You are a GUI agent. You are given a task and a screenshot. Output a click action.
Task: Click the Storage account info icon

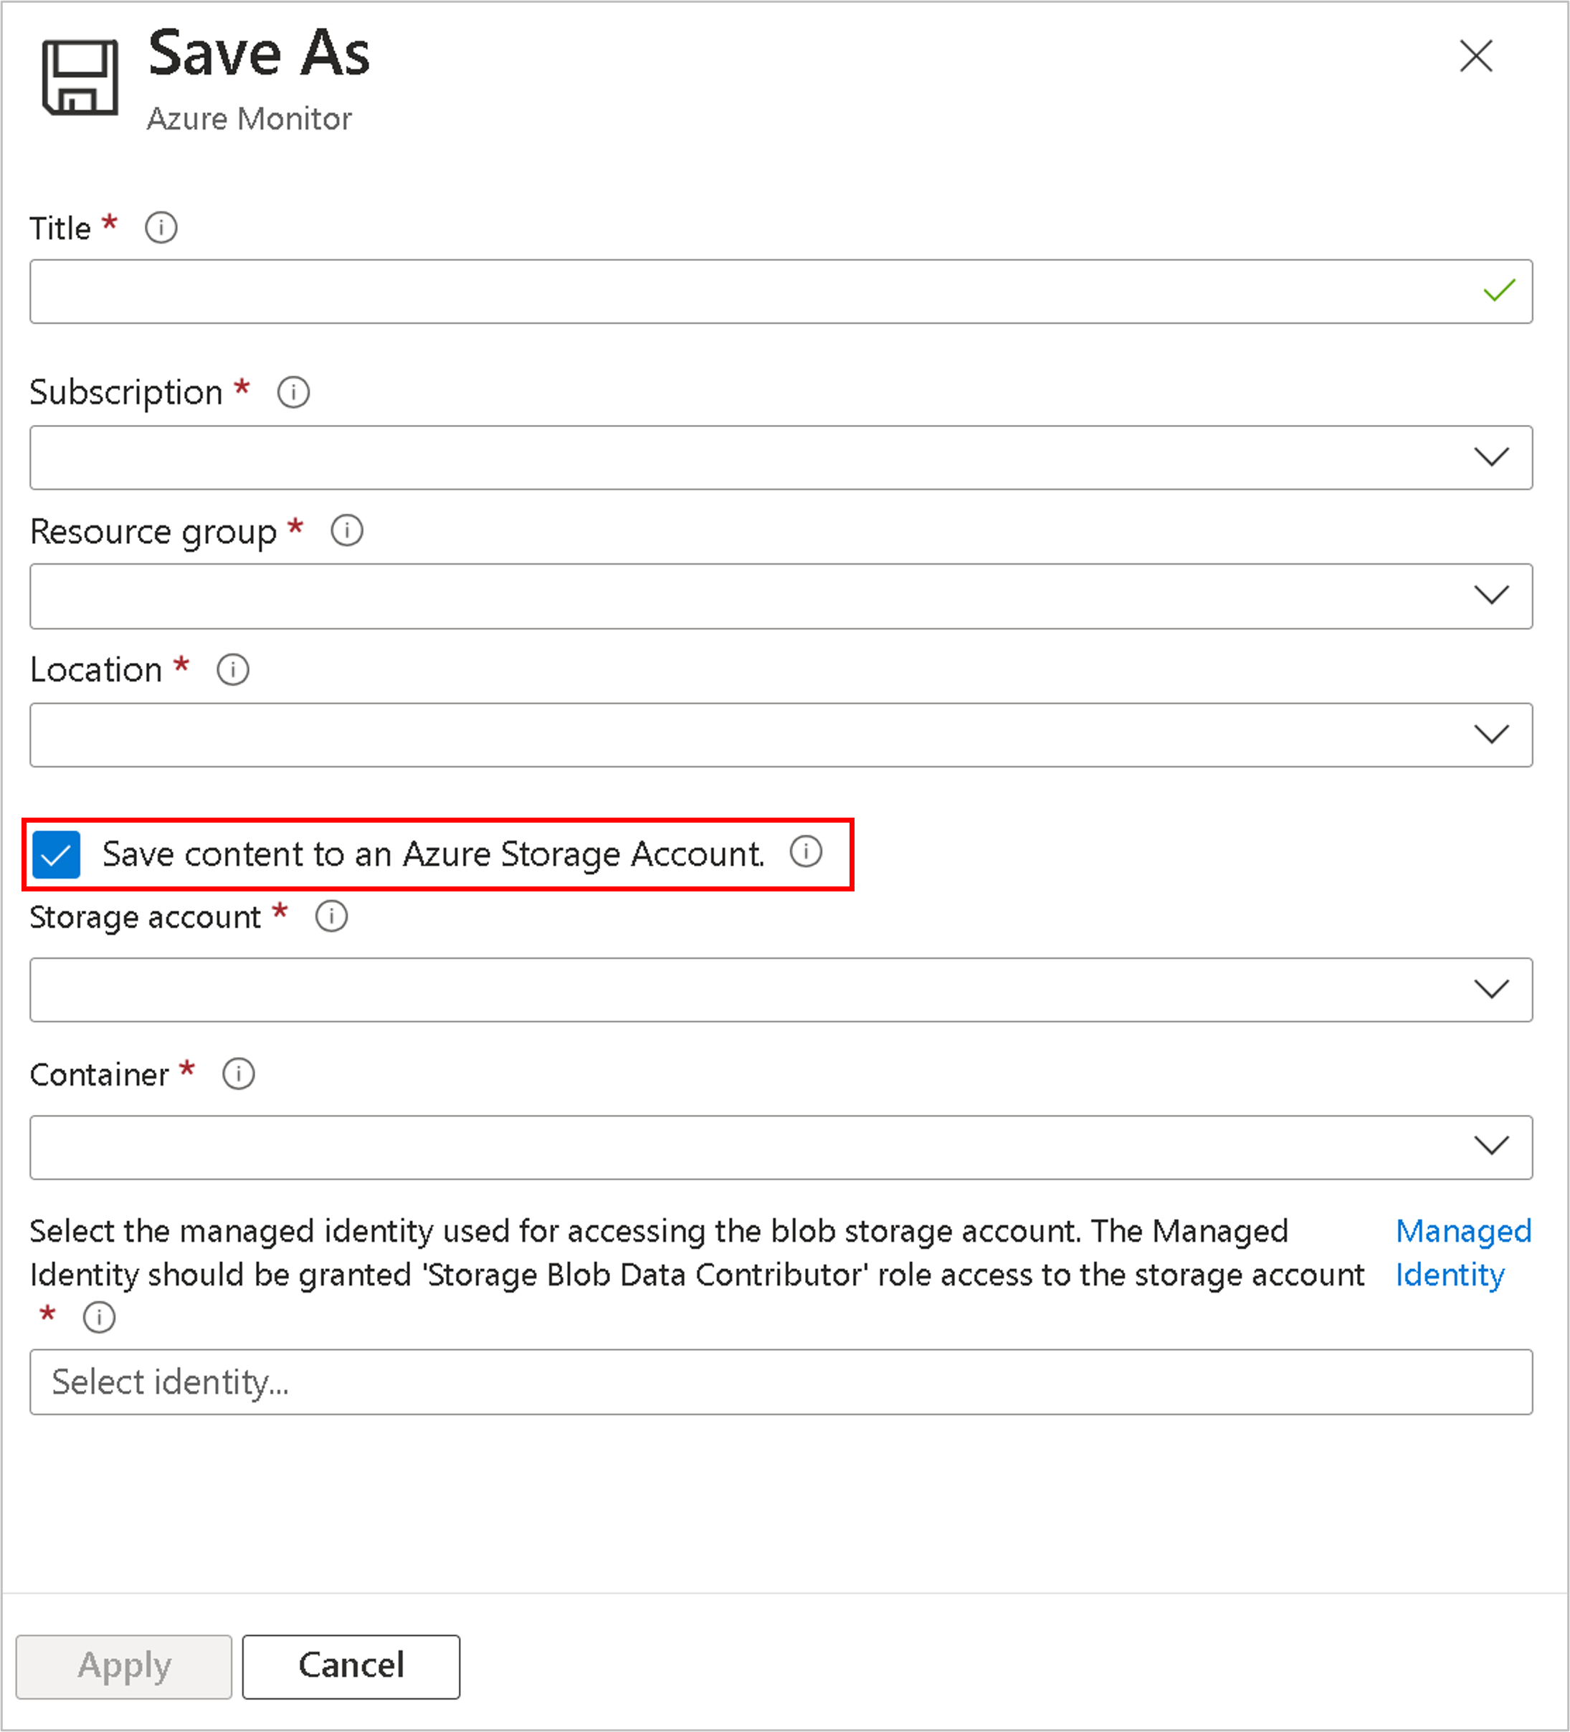[x=330, y=916]
